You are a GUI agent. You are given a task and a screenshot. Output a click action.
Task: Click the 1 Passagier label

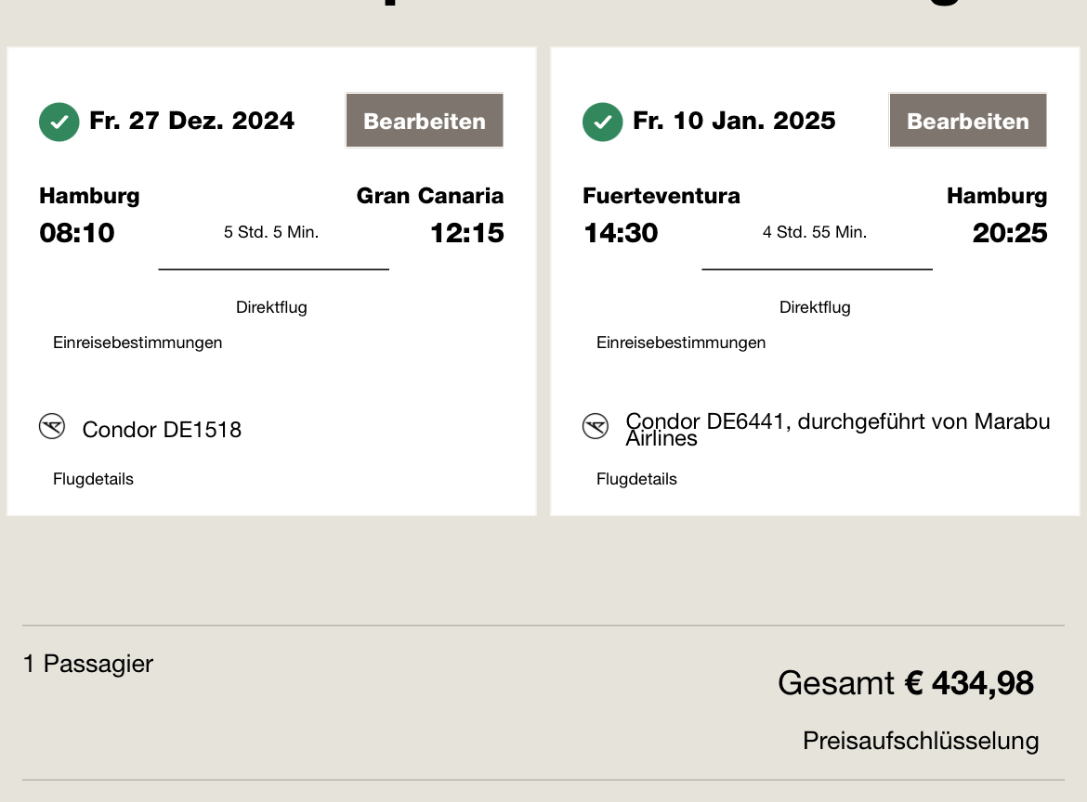(x=88, y=664)
